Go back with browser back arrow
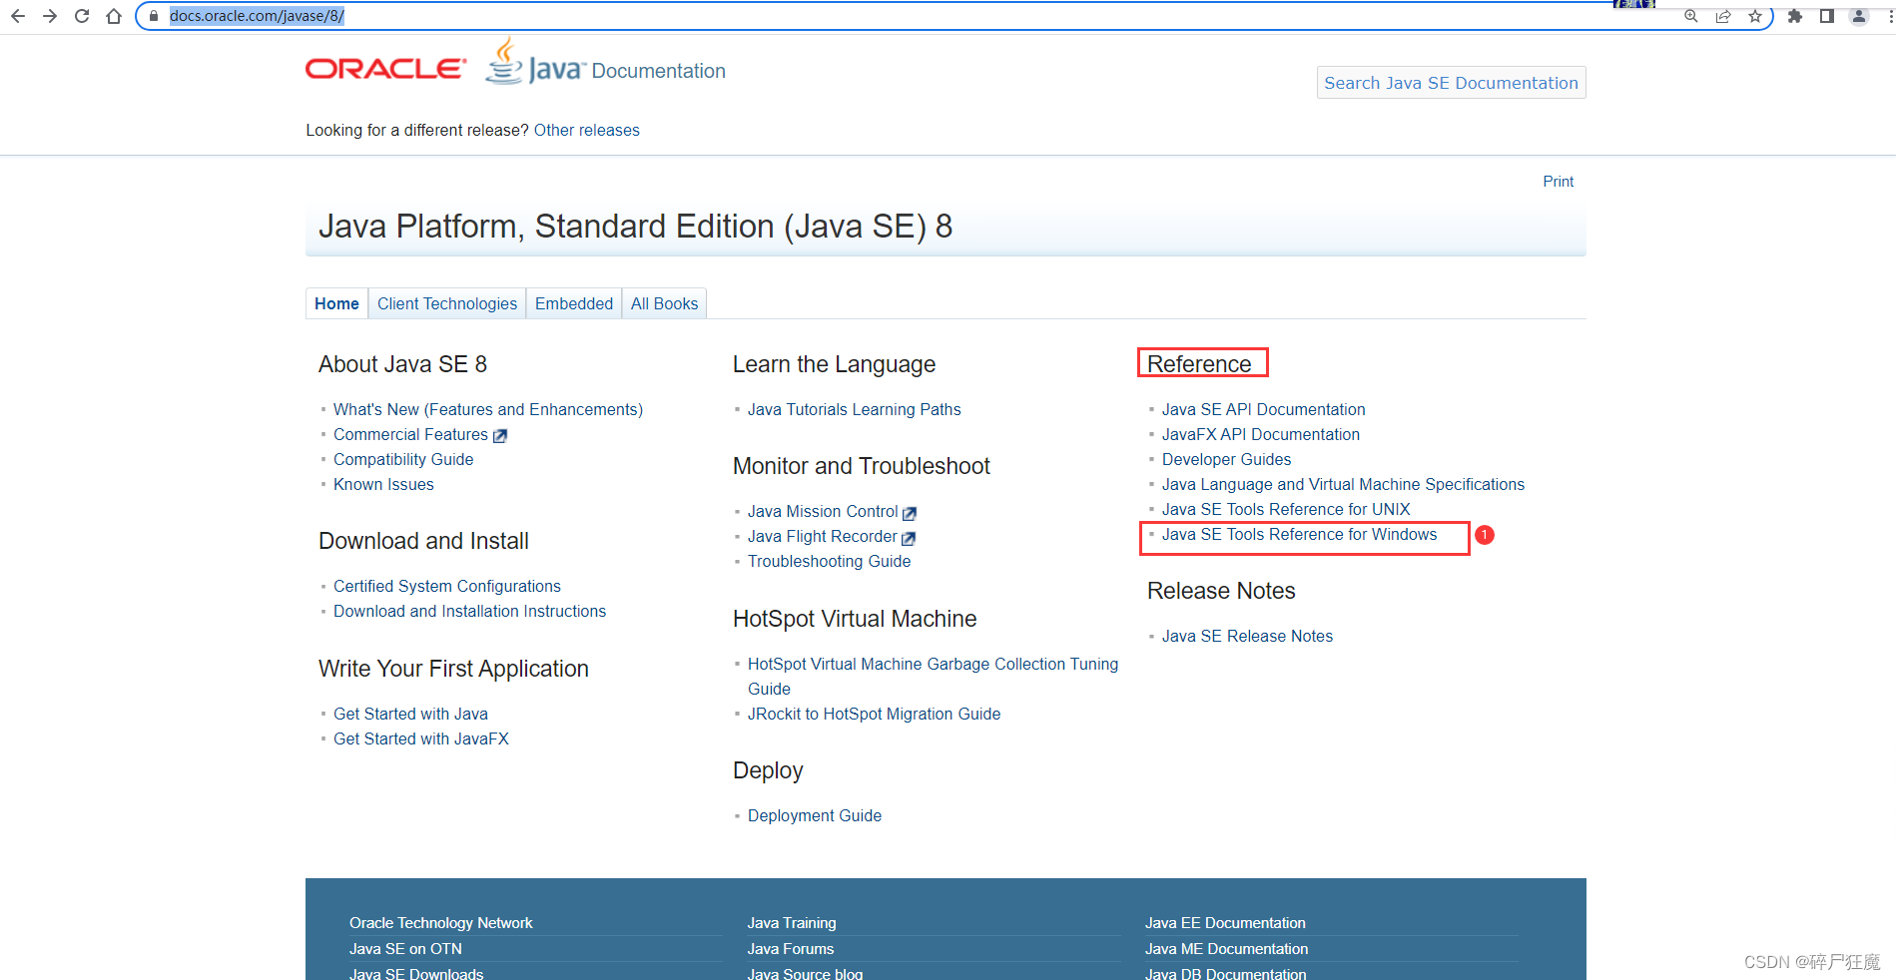Screen dimensions: 1896x980 18,16
